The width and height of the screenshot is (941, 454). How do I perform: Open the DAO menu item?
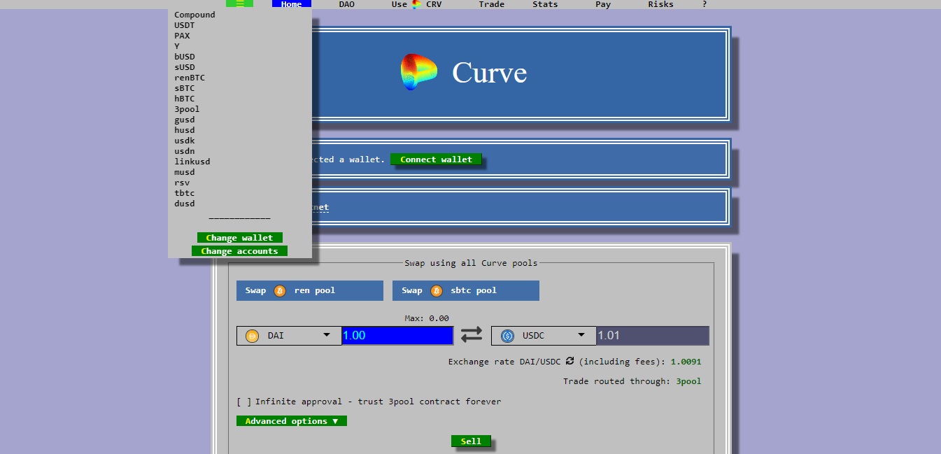pos(346,4)
